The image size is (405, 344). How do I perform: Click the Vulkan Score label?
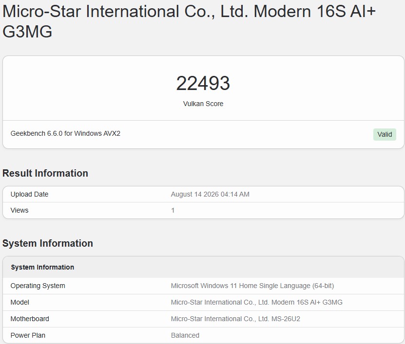[x=203, y=104]
